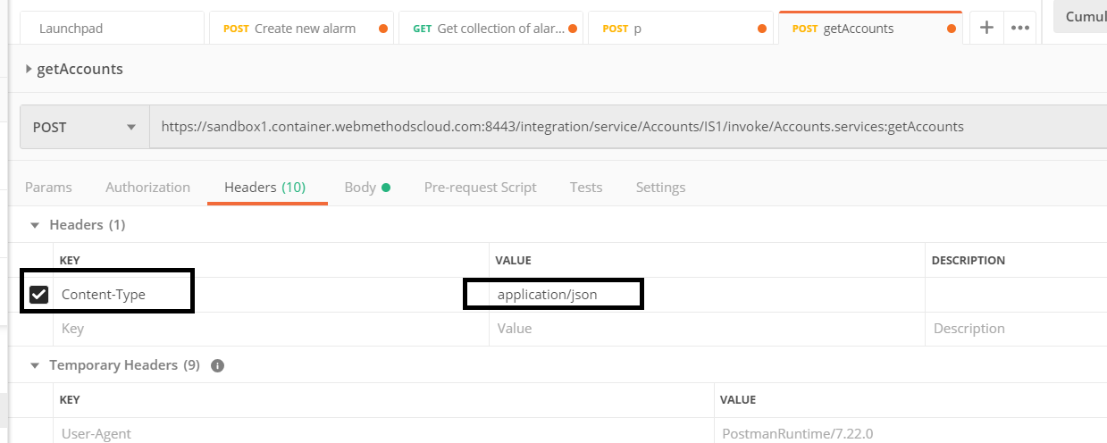Click the request URL field
The width and height of the screenshot is (1107, 443).
pyautogui.click(x=563, y=127)
